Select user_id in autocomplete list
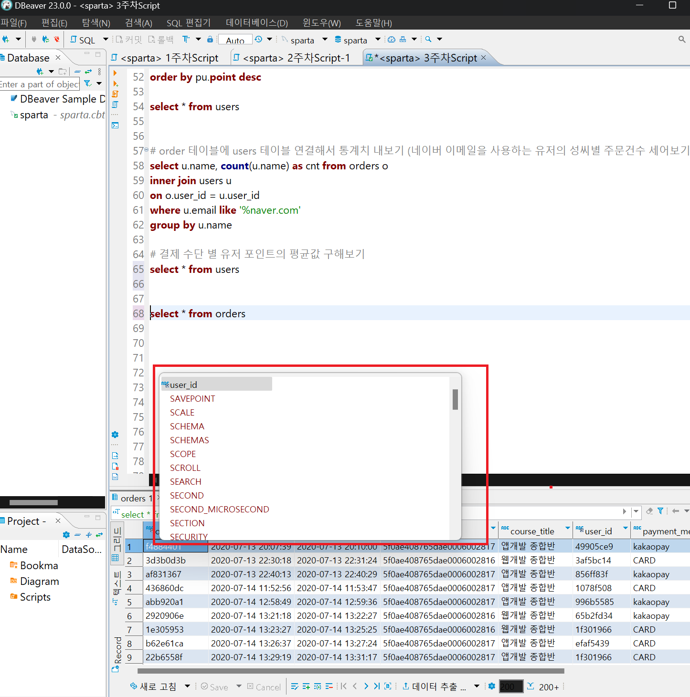 pyautogui.click(x=217, y=385)
